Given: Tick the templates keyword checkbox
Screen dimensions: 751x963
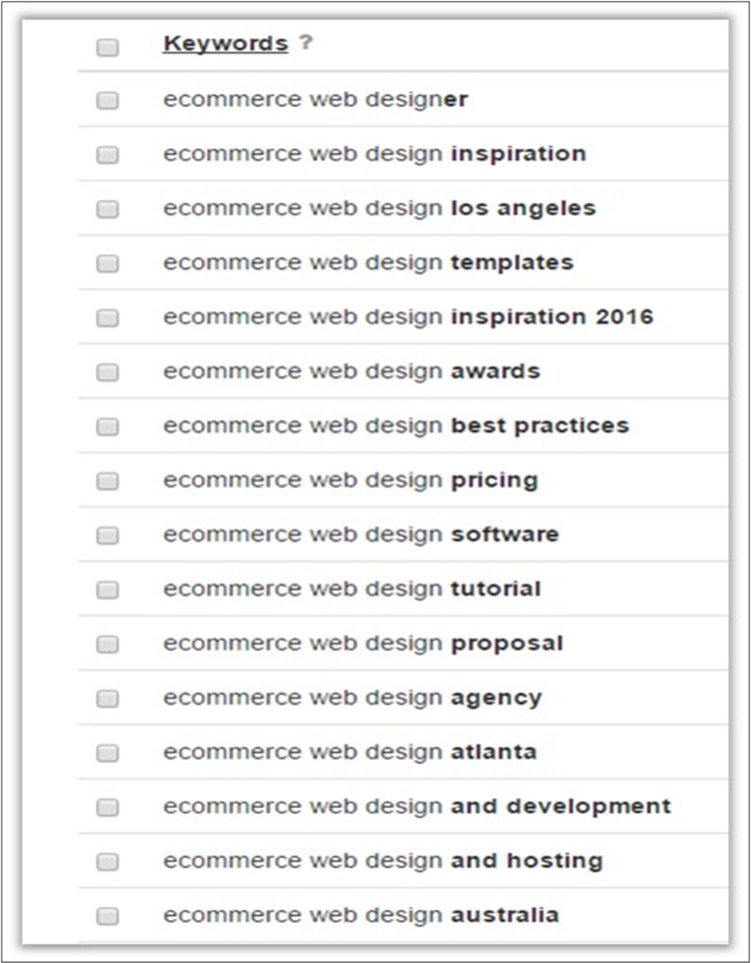Looking at the screenshot, I should 108,264.
